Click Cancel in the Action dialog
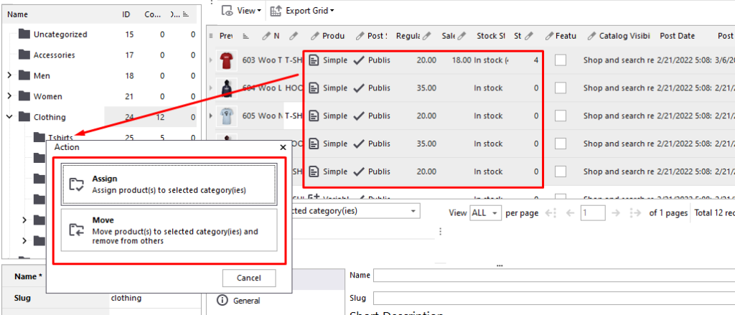The image size is (735, 315). 249,278
